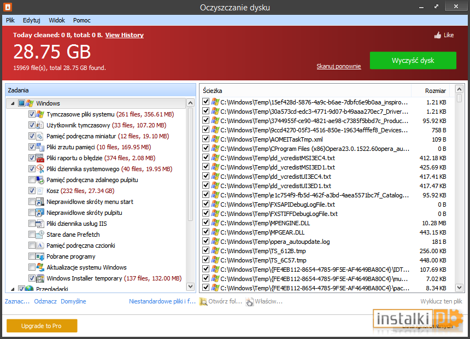This screenshot has height=339, width=470.
Task: Click the Upgrade to Pro button
Action: pyautogui.click(x=42, y=326)
